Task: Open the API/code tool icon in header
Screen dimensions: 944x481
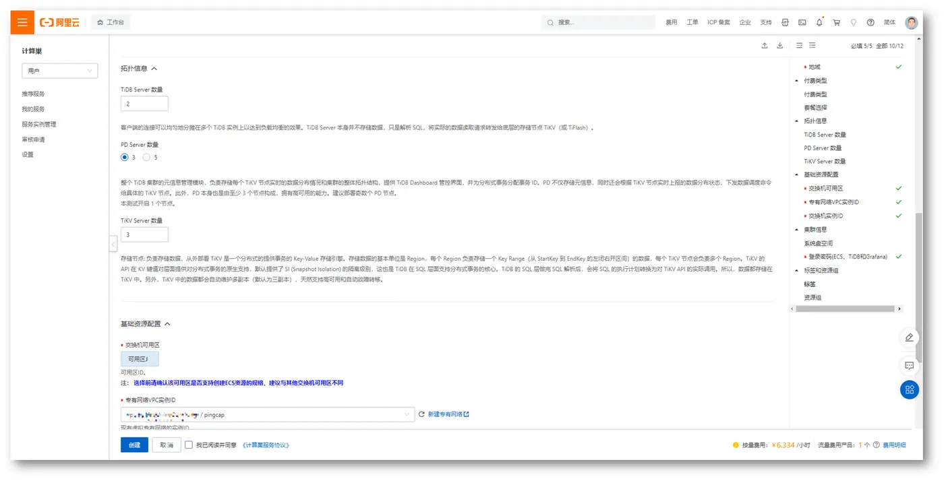Action: [785, 22]
